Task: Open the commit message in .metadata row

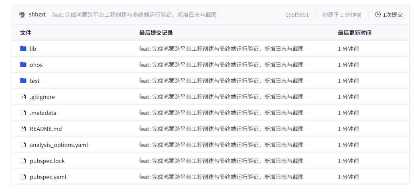Action: tap(221, 113)
